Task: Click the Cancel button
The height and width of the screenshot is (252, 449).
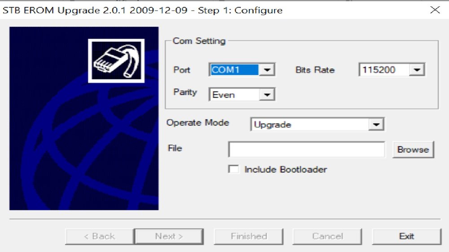Action: click(x=327, y=236)
